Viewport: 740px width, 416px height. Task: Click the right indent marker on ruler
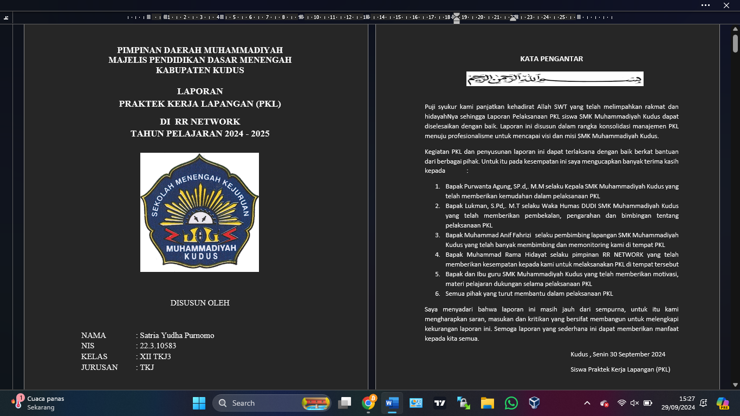tap(513, 19)
